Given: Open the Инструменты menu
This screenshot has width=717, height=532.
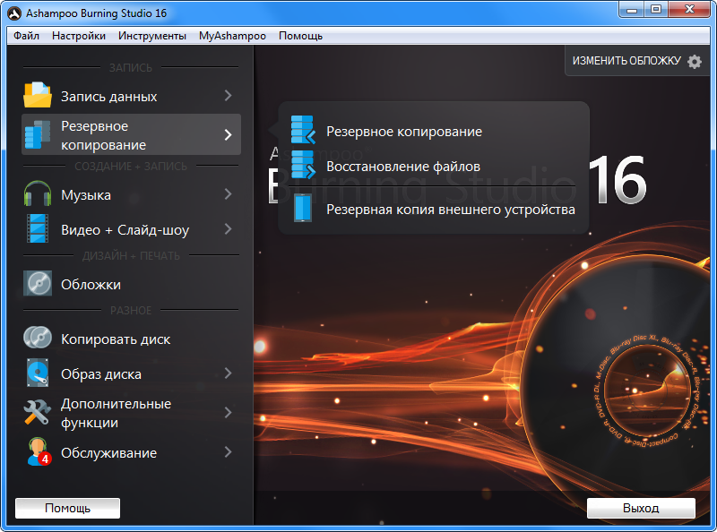Looking at the screenshot, I should coord(151,36).
